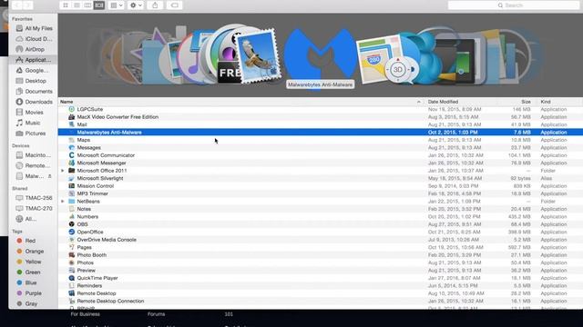
Task: Select Cover Flow view button
Action: point(99,5)
